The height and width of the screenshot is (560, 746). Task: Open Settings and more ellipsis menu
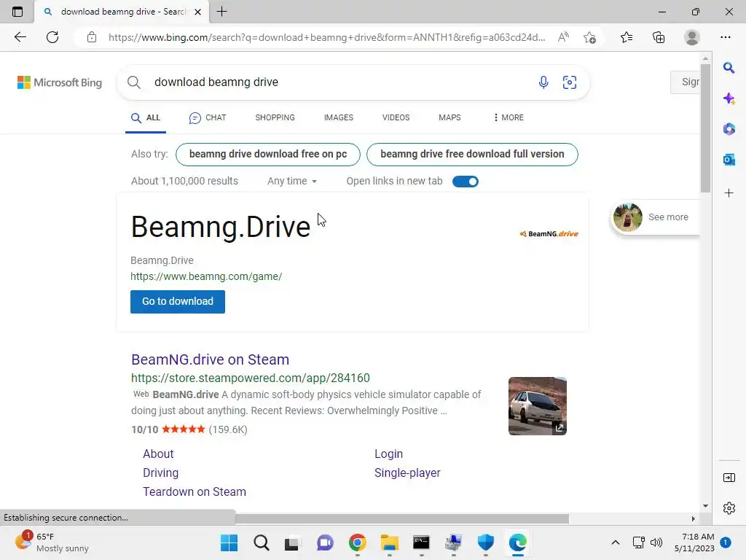point(725,37)
